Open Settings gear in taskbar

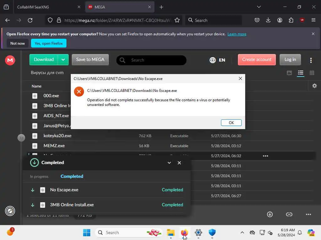coord(198,232)
